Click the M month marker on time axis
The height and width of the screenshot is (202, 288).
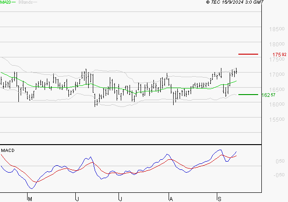pos(30,199)
